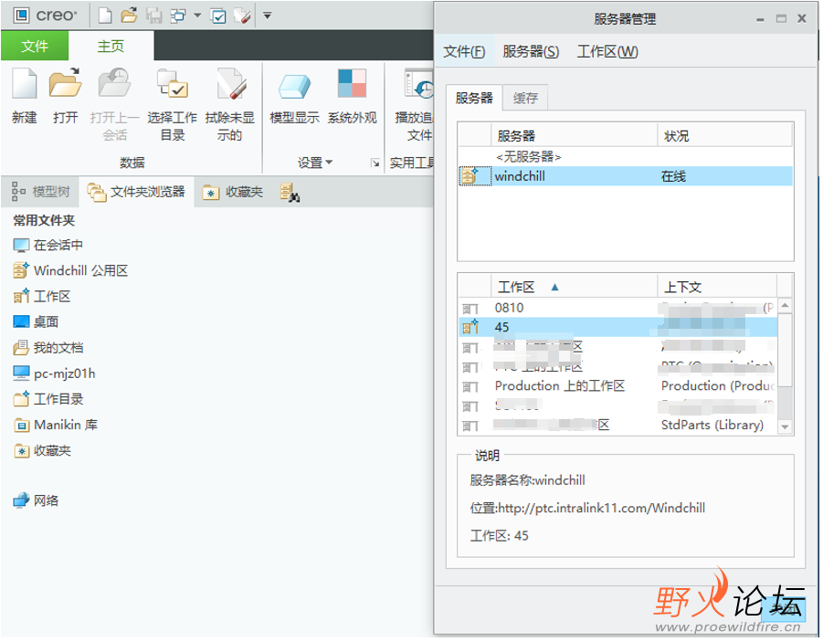Click the Save icon in quick access toolbar
This screenshot has width=823, height=642.
point(154,16)
